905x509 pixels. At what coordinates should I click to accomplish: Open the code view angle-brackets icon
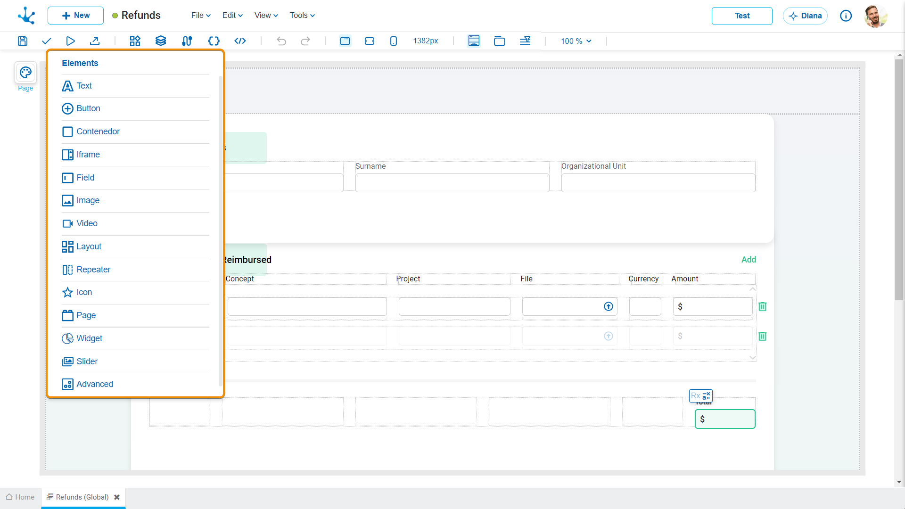(x=240, y=41)
